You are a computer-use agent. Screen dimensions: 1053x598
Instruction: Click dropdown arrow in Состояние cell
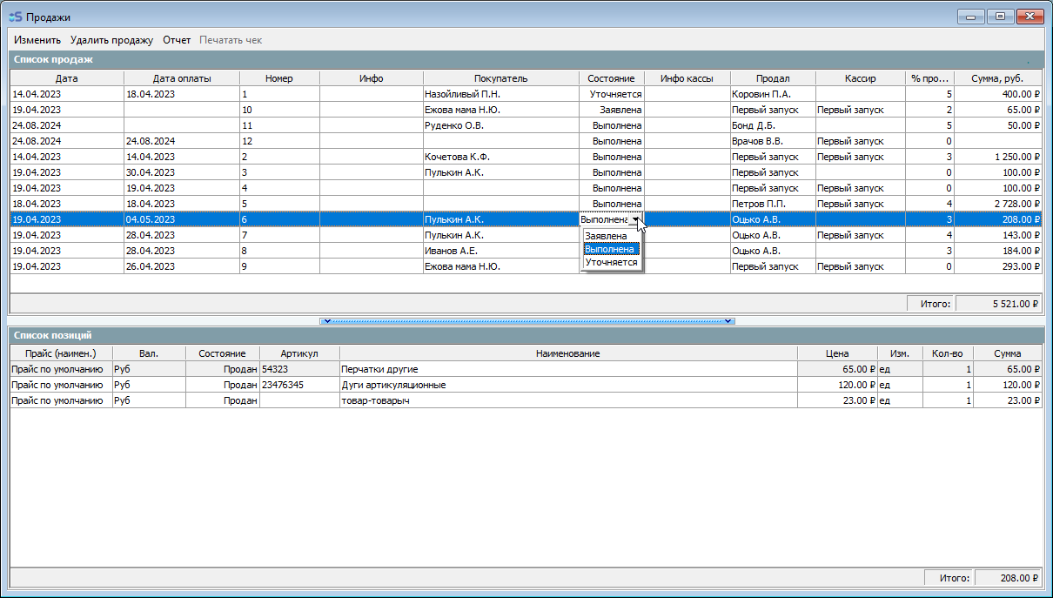point(636,220)
